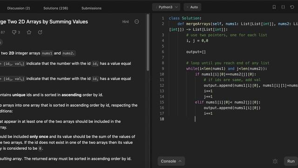Screen dimensions: 298x168
Task: Open the Python3 language dropdown
Action: [166, 7]
